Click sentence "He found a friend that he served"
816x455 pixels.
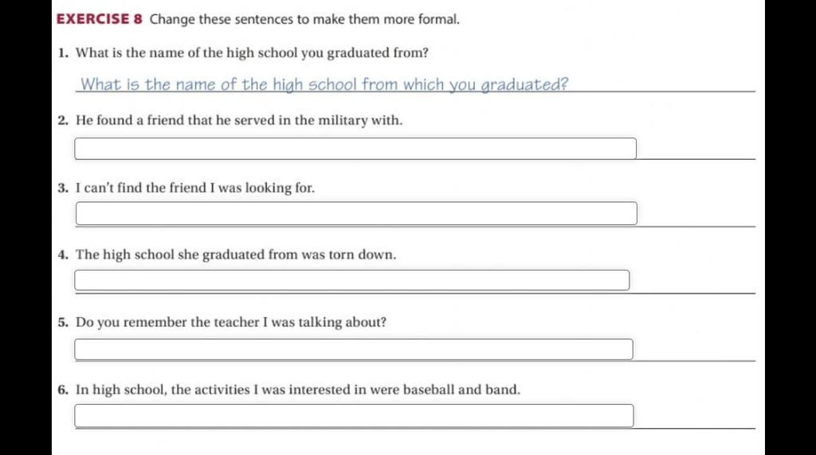[239, 120]
